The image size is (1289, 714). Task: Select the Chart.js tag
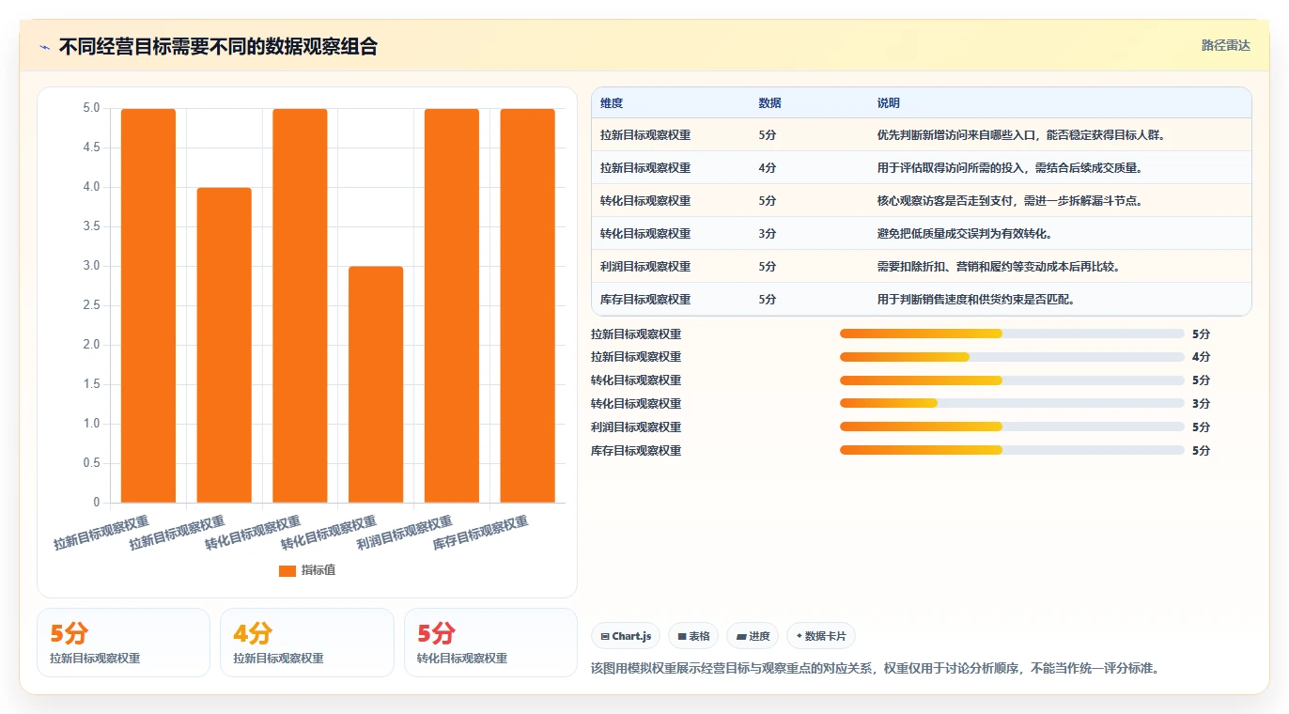tap(626, 636)
